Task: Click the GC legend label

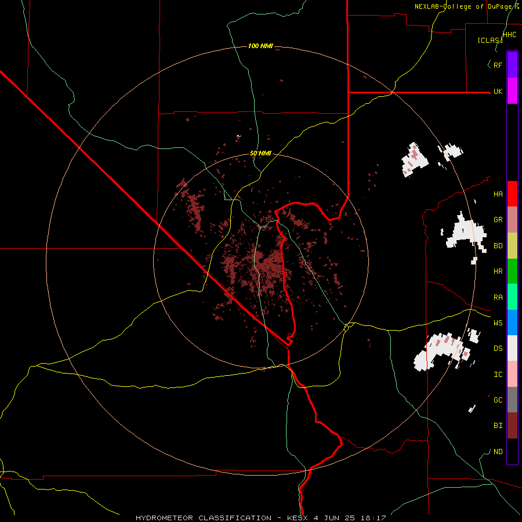Action: (x=498, y=400)
